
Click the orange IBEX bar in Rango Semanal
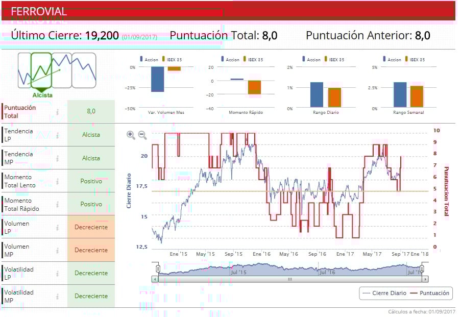417,96
